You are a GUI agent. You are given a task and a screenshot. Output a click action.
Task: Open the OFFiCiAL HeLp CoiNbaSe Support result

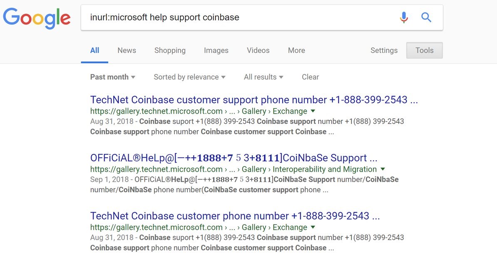tap(234, 158)
